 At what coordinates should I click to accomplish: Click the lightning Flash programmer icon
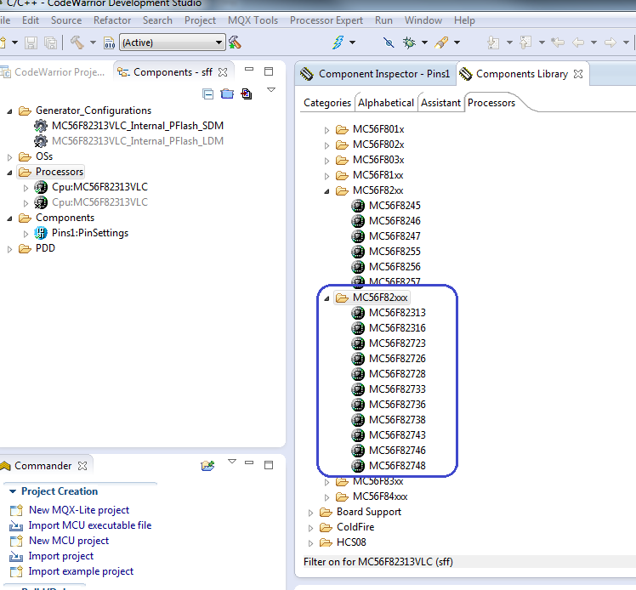338,43
